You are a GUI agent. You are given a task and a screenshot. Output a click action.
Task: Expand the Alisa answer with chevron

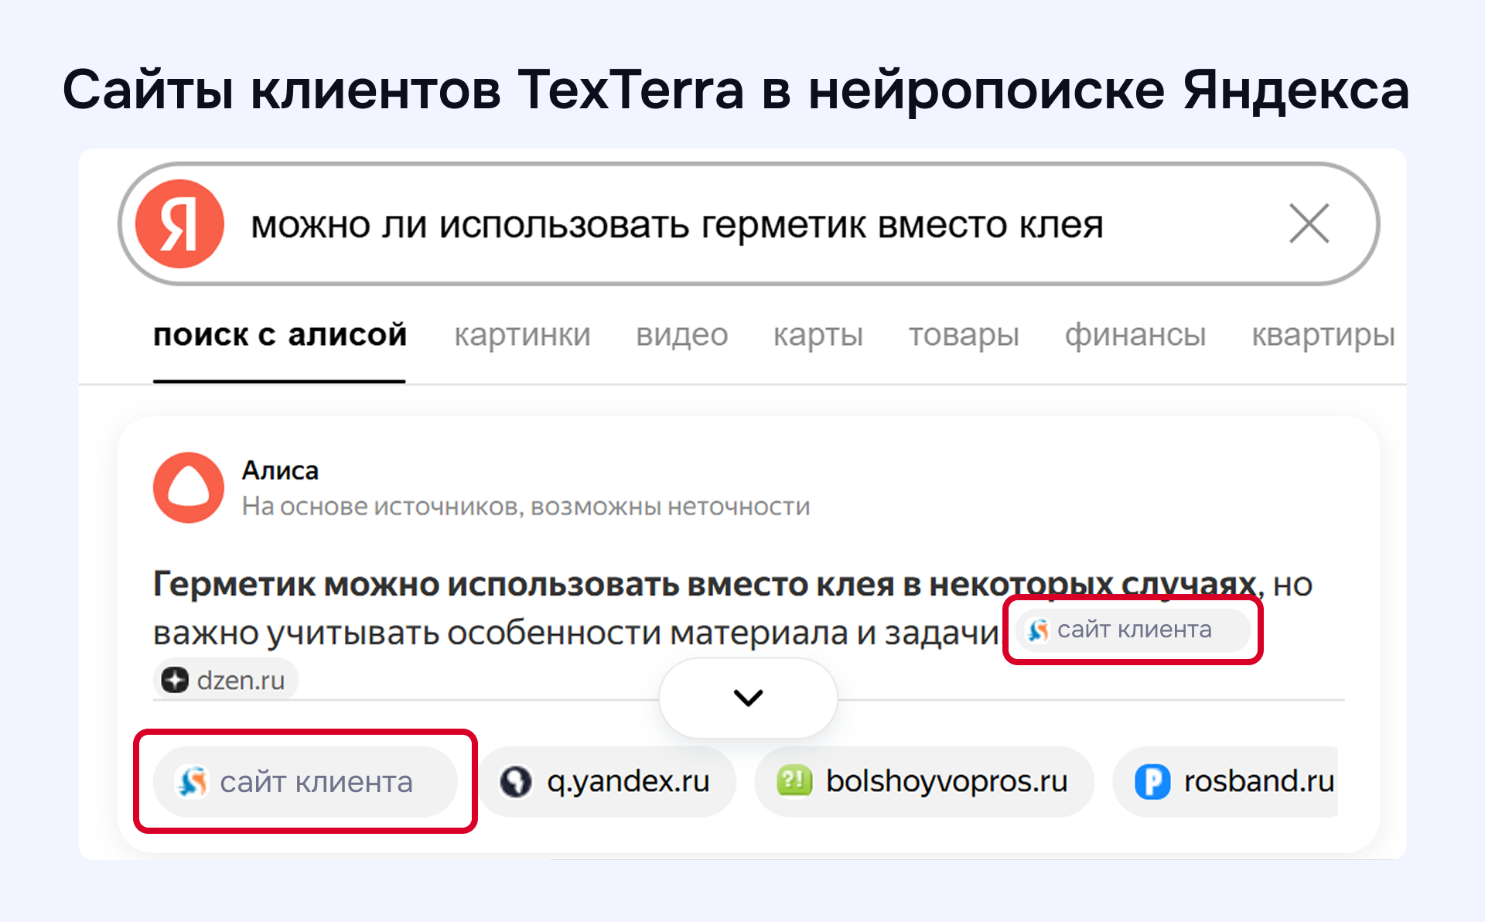tap(748, 698)
